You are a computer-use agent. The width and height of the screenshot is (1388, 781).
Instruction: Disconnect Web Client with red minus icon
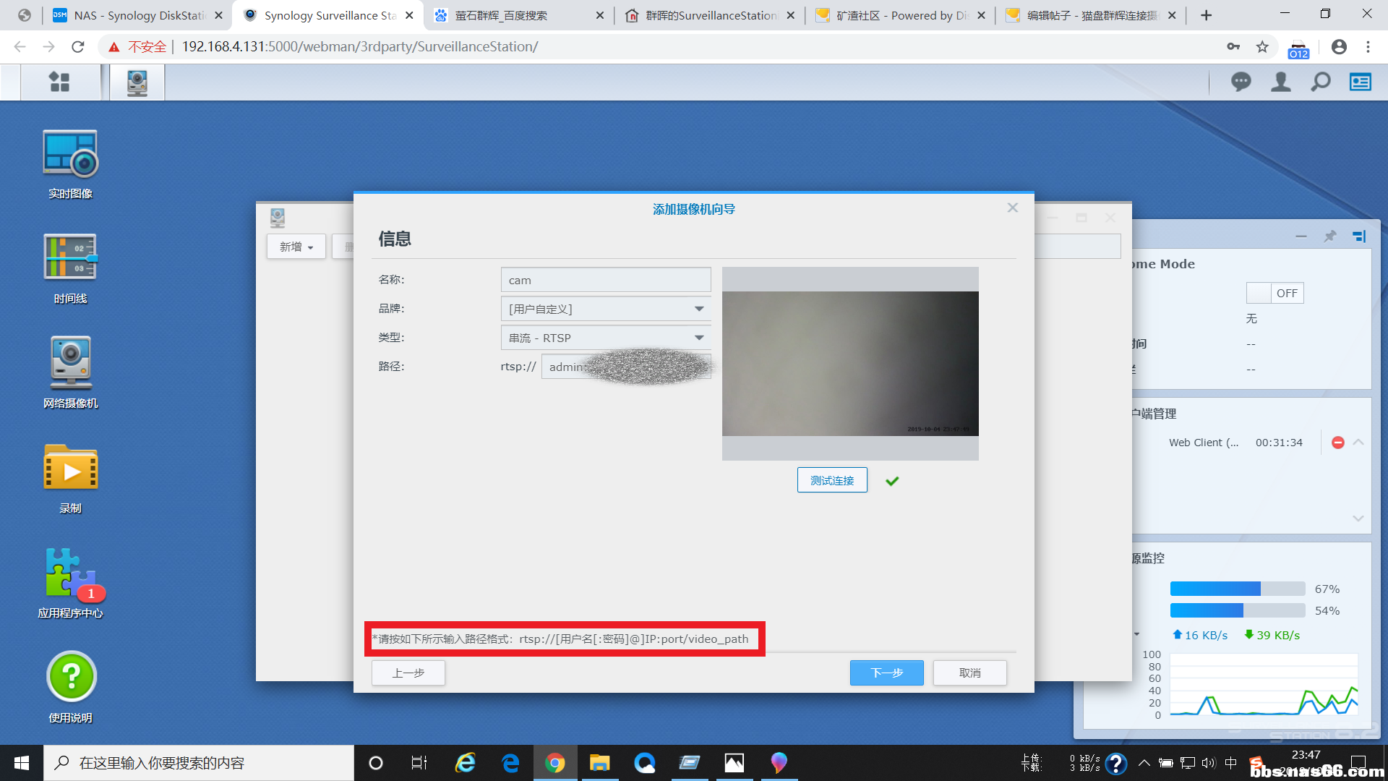pos(1337,443)
